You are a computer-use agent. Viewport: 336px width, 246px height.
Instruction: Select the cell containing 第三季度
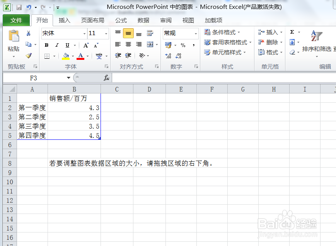coord(32,126)
